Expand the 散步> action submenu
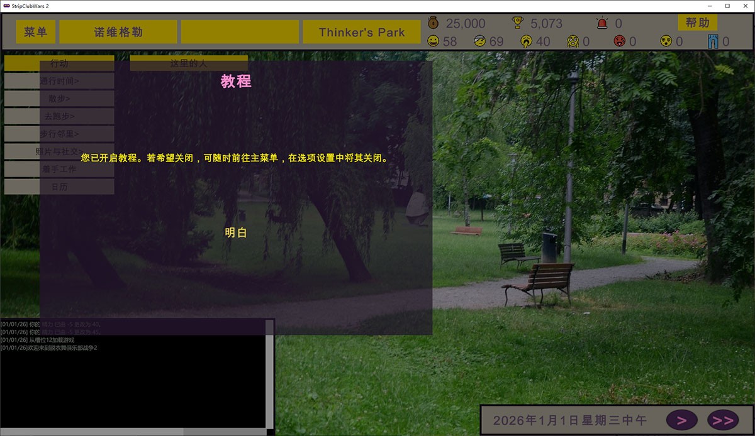Image resolution: width=755 pixels, height=436 pixels. [59, 99]
